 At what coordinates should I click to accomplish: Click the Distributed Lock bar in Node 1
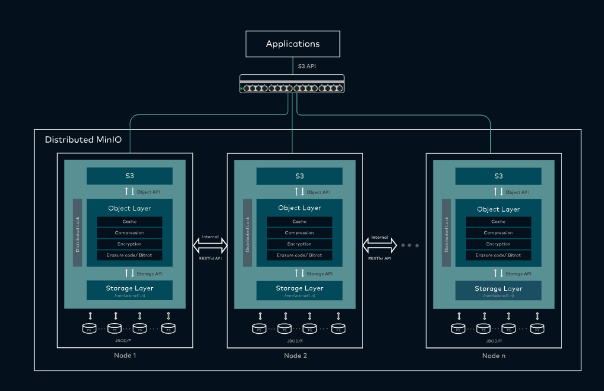tap(77, 233)
